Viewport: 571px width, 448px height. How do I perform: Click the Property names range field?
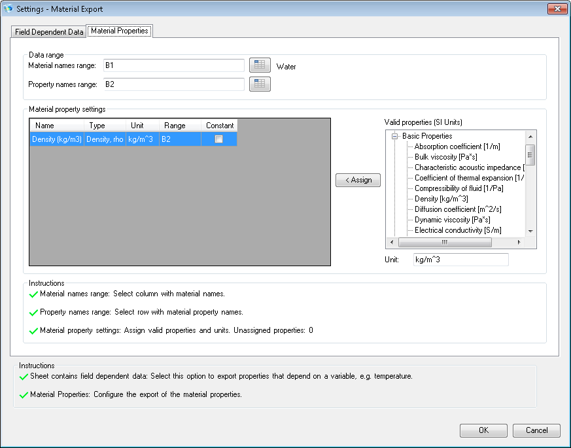(x=173, y=84)
